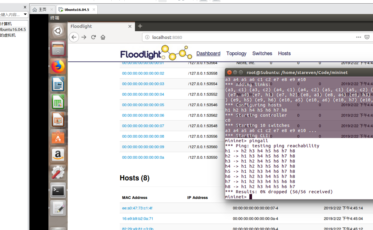This screenshot has width=373, height=230.
Task: Click the /127.0.0.1:53558 address cell
Action: click(203, 73)
